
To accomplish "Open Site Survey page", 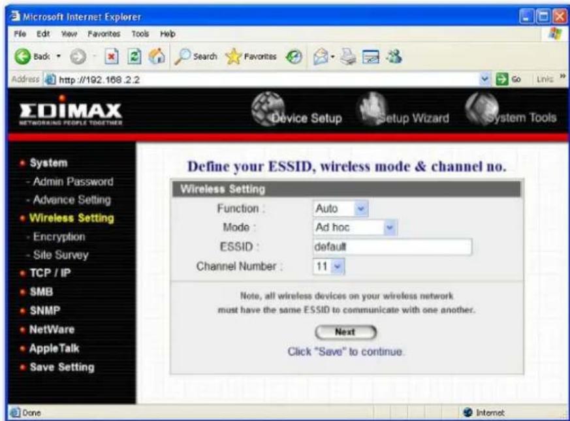I will [61, 255].
